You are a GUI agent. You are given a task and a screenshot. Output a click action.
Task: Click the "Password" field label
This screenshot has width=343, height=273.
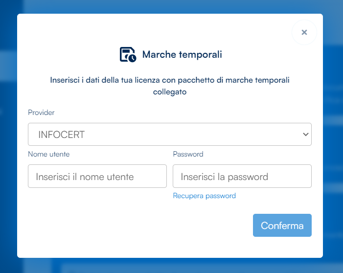coord(188,154)
